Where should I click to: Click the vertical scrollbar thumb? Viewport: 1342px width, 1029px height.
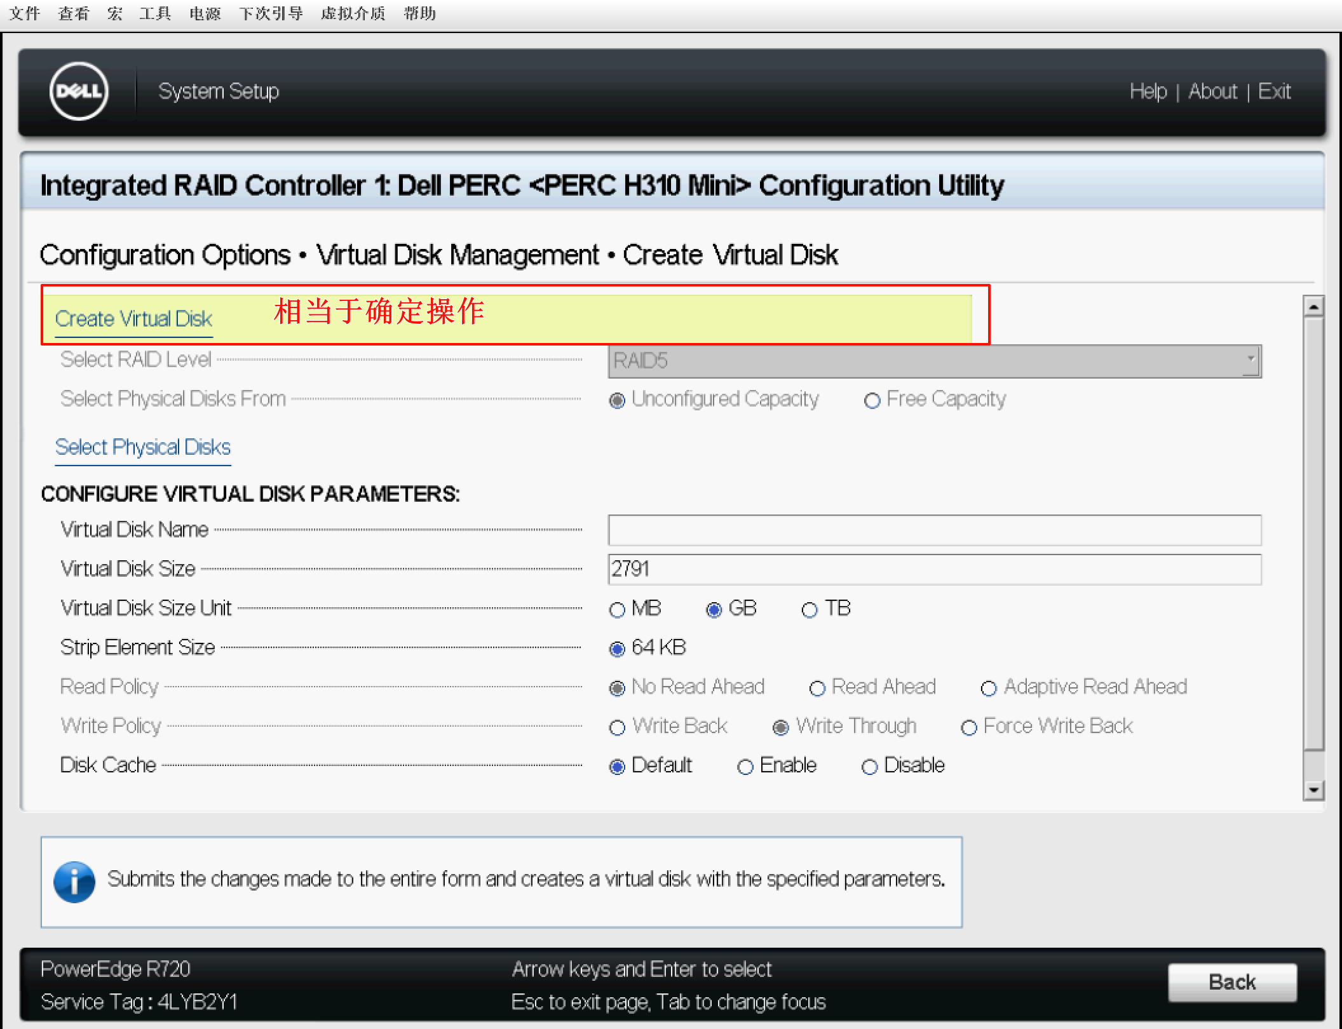pyautogui.click(x=1313, y=534)
